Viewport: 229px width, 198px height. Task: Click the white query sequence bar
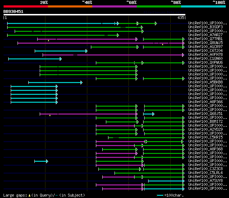(x=94, y=15)
